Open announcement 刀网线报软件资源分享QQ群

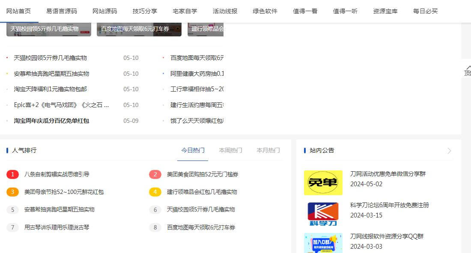click(x=387, y=236)
